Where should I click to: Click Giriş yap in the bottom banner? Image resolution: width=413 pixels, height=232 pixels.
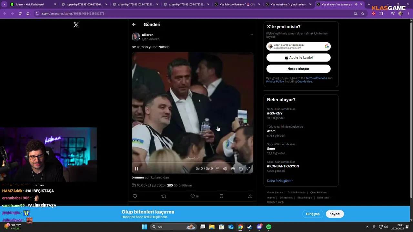[x=313, y=214]
